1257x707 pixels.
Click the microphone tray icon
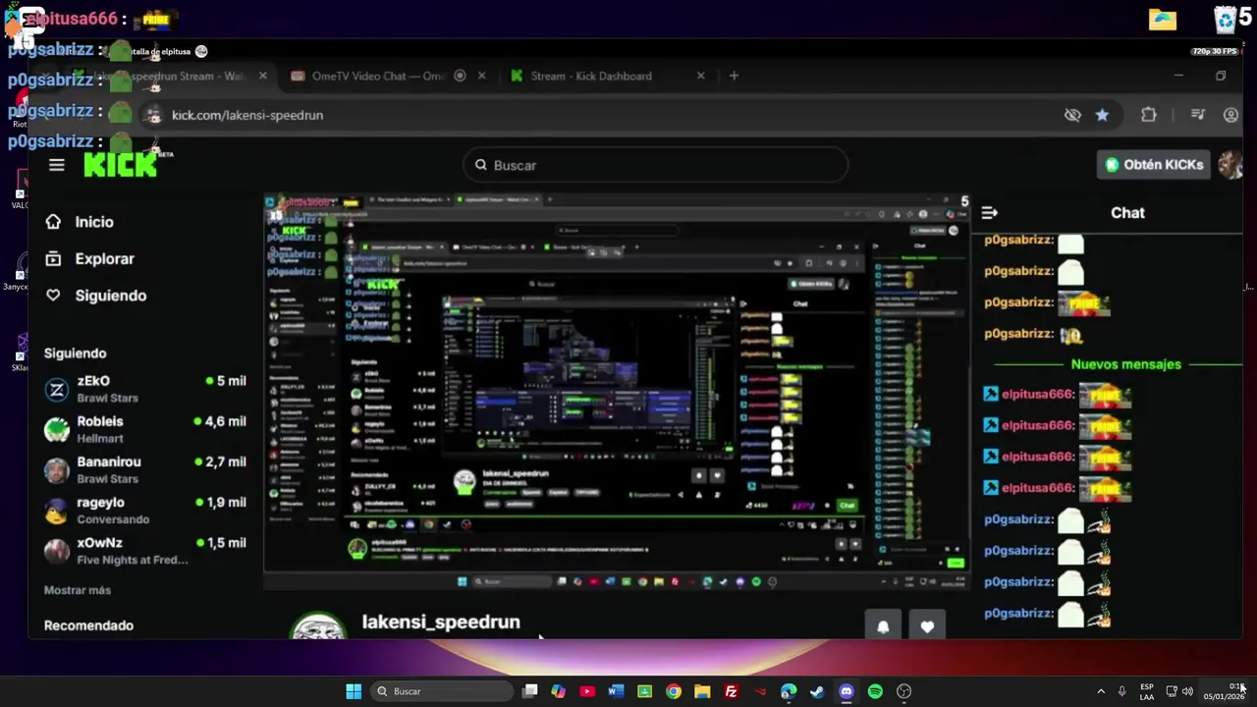tap(1121, 691)
